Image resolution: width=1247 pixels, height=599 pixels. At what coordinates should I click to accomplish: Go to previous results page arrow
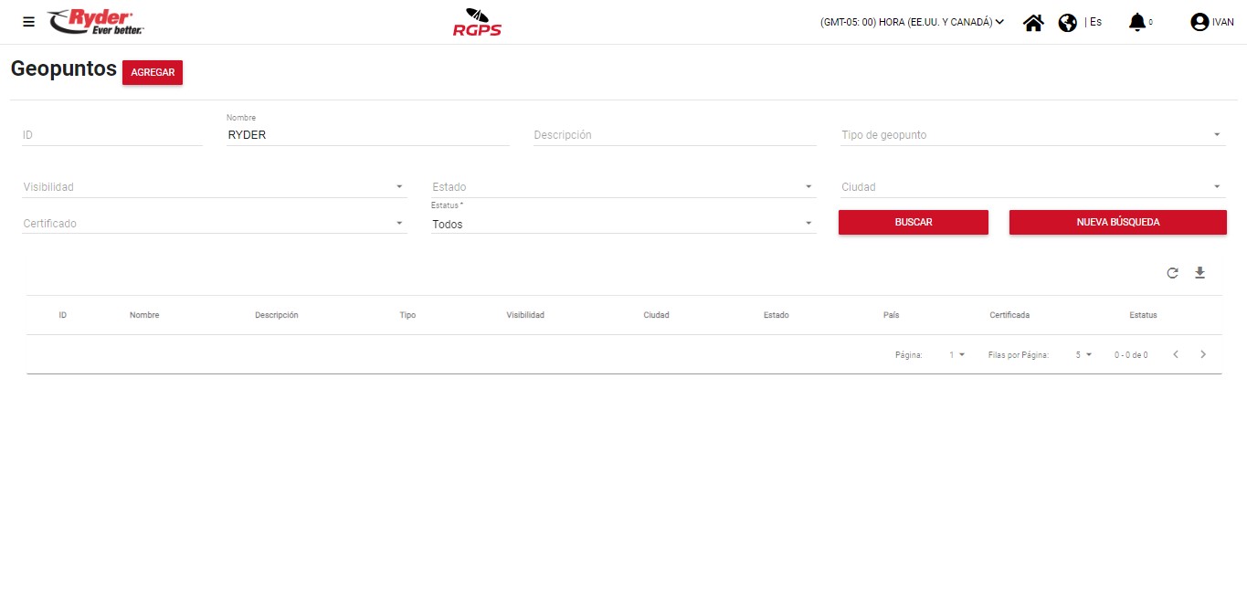pyautogui.click(x=1176, y=354)
